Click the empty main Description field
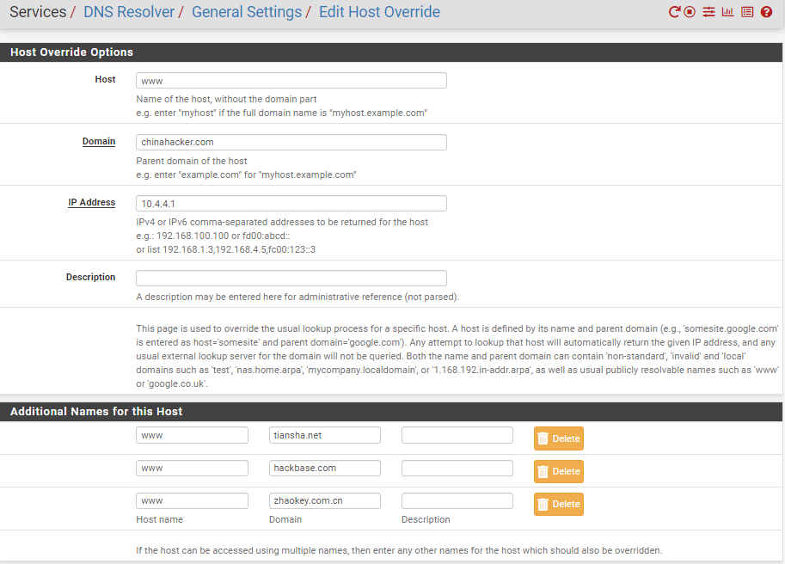The height and width of the screenshot is (564, 785). [291, 279]
